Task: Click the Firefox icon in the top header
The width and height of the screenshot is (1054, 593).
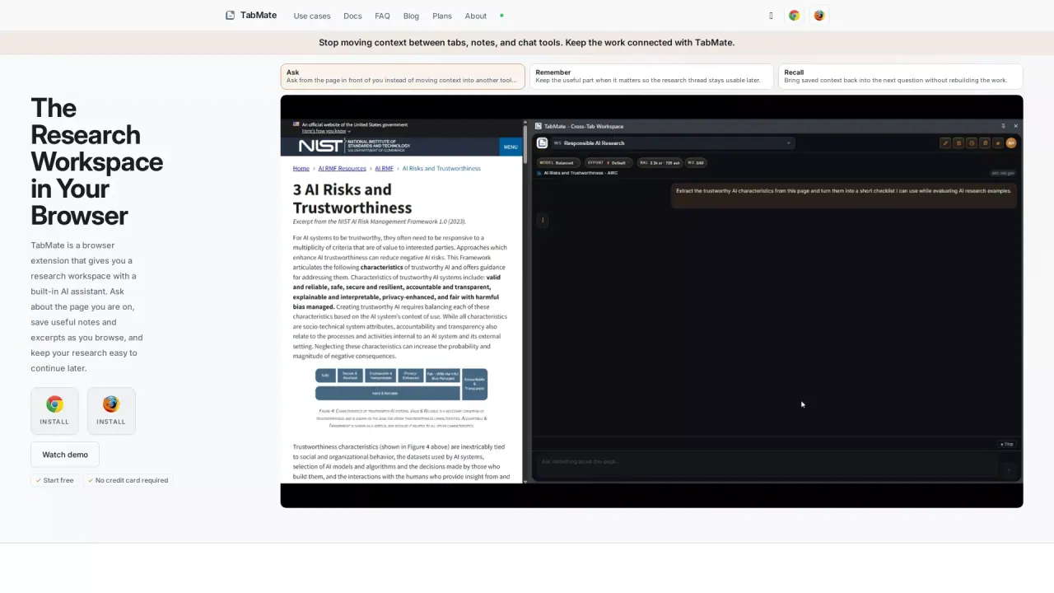Action: [x=819, y=16]
